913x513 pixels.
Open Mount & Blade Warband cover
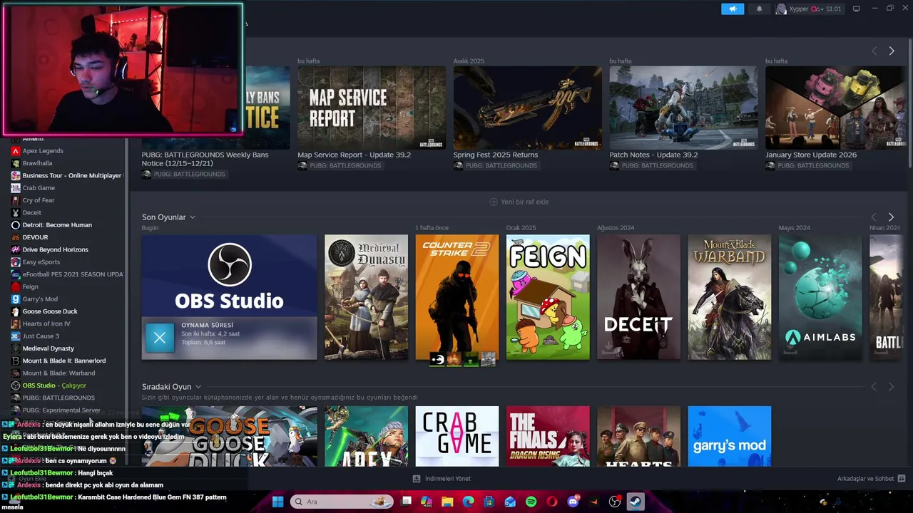(x=730, y=297)
